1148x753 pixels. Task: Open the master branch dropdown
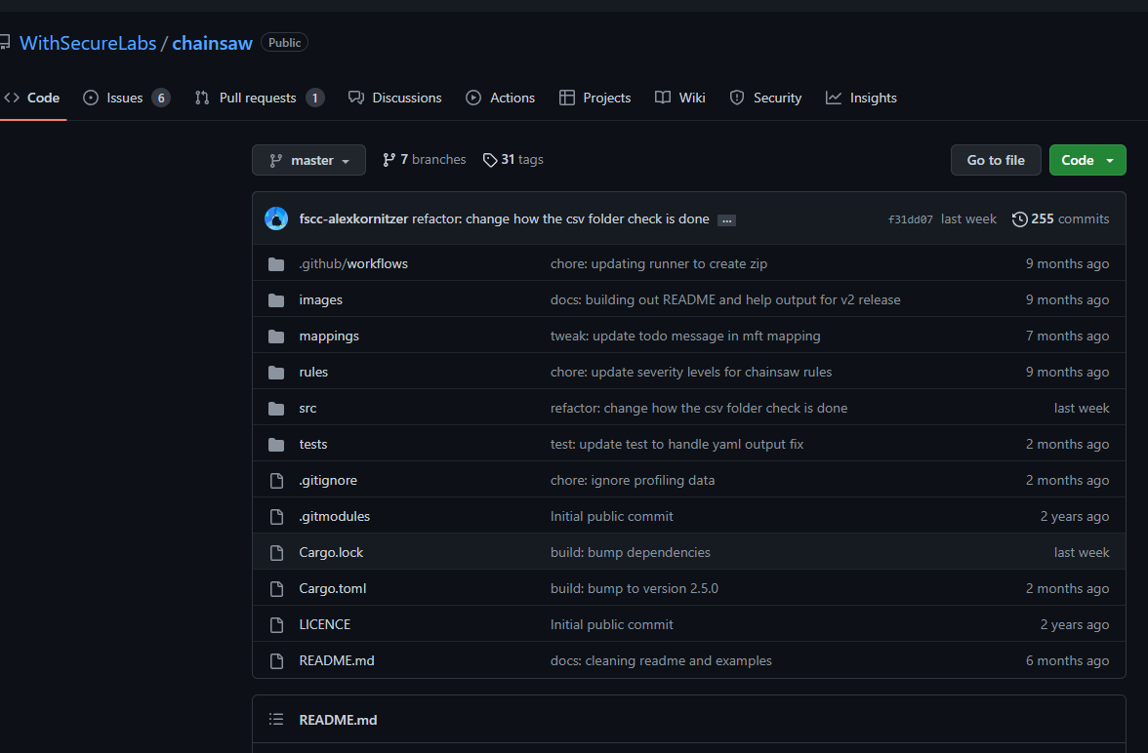click(308, 160)
